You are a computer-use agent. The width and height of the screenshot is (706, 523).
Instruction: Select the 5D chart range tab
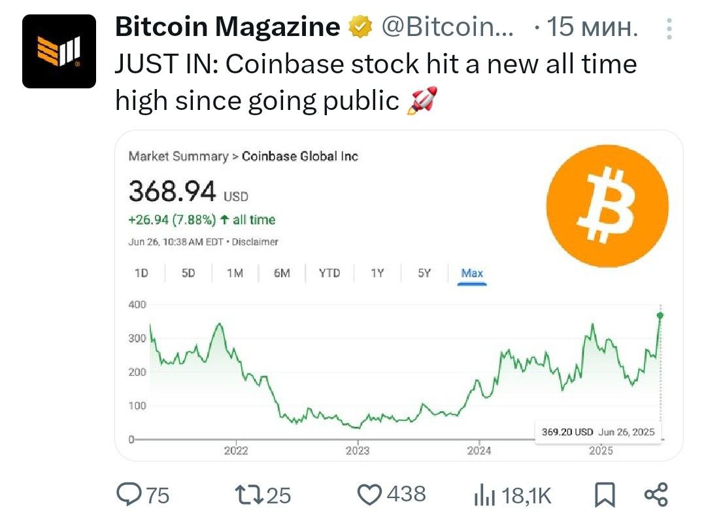[x=188, y=273]
